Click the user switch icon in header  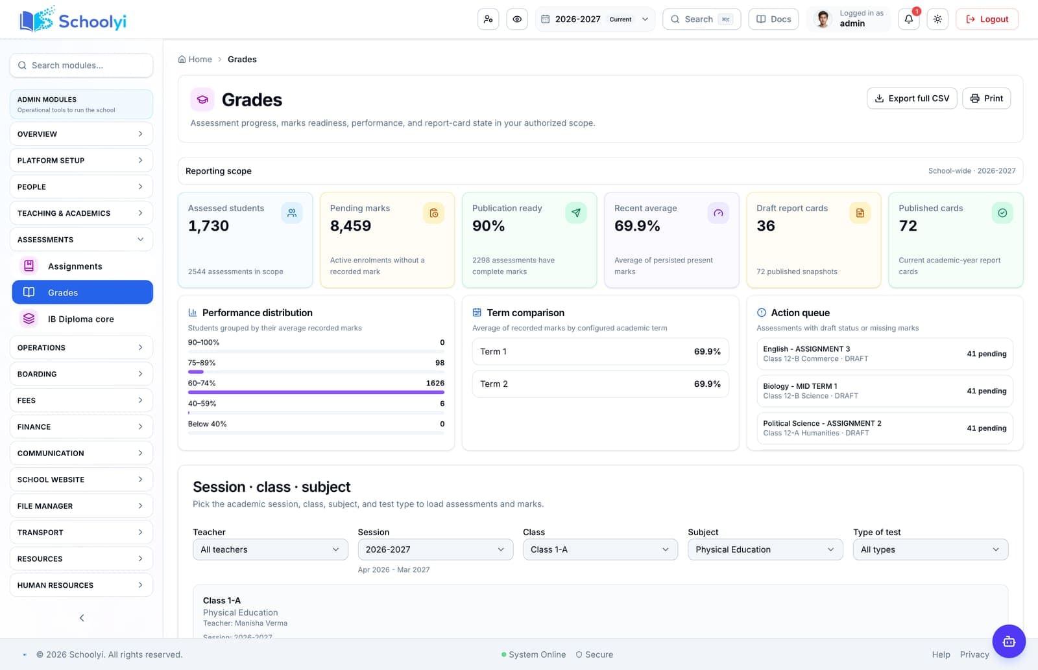click(488, 19)
